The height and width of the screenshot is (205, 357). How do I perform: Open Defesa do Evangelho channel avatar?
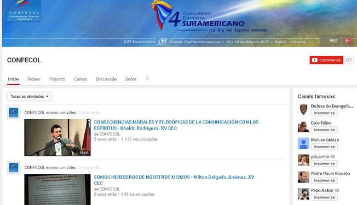point(303,109)
